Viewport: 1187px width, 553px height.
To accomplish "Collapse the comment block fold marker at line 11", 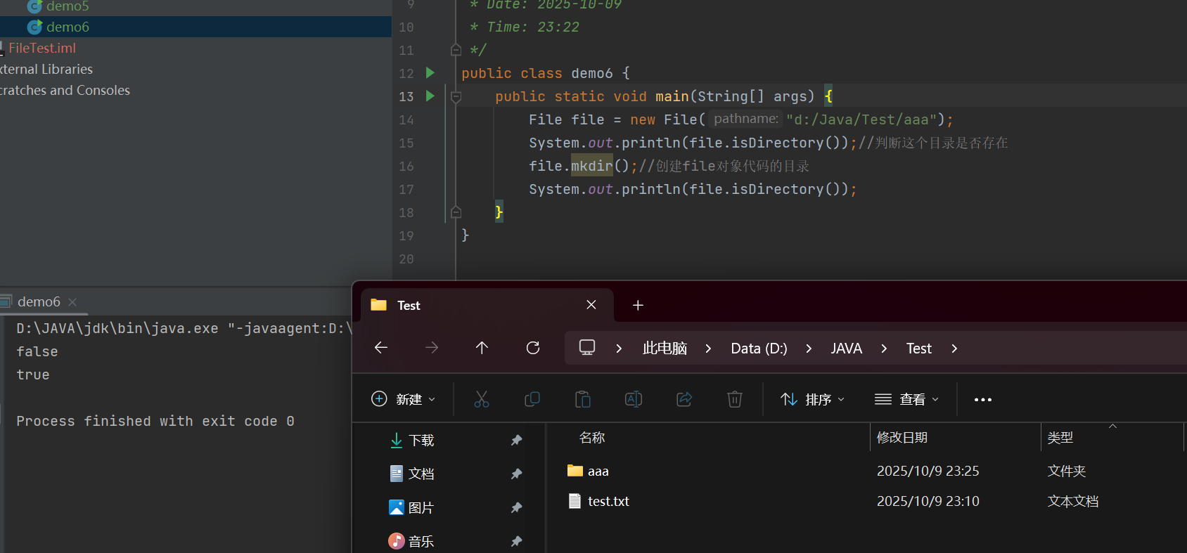I will (x=456, y=50).
